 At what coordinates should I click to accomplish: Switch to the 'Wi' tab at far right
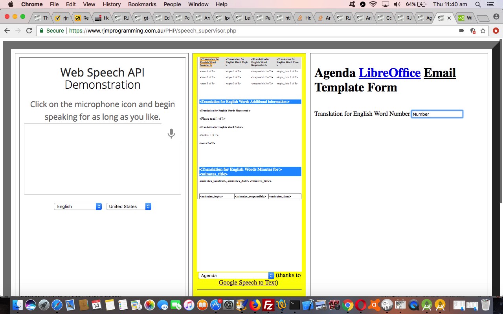[466, 18]
